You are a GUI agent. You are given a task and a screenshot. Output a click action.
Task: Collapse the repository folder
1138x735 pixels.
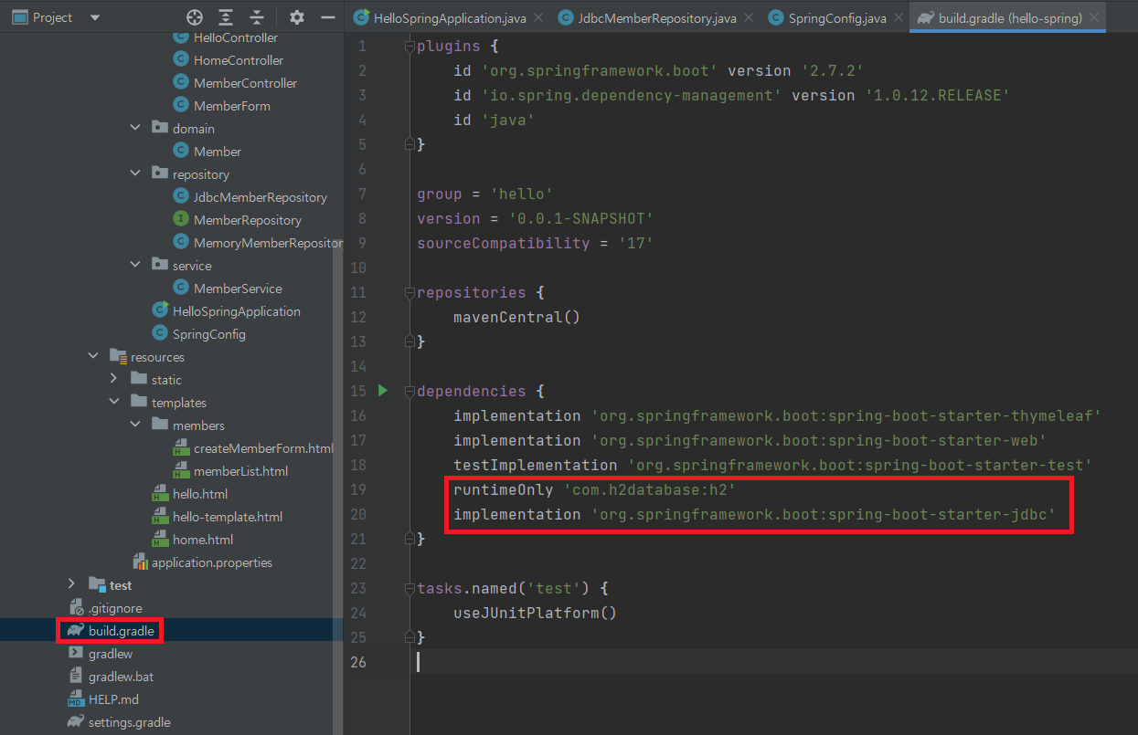tap(136, 174)
